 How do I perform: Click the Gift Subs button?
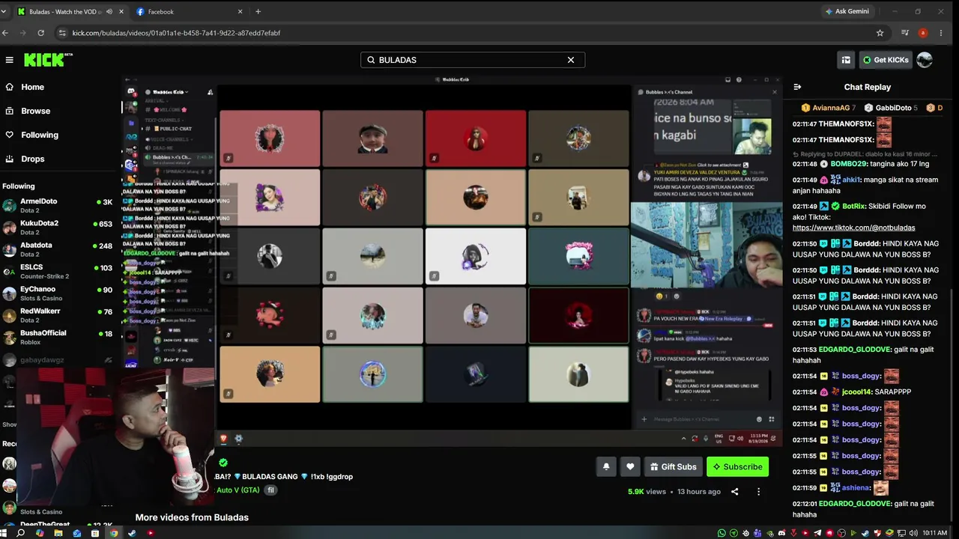point(673,466)
